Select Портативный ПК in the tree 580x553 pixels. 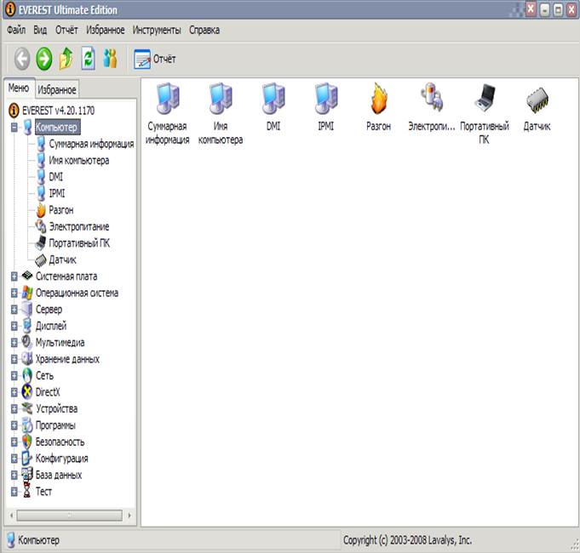pos(79,243)
